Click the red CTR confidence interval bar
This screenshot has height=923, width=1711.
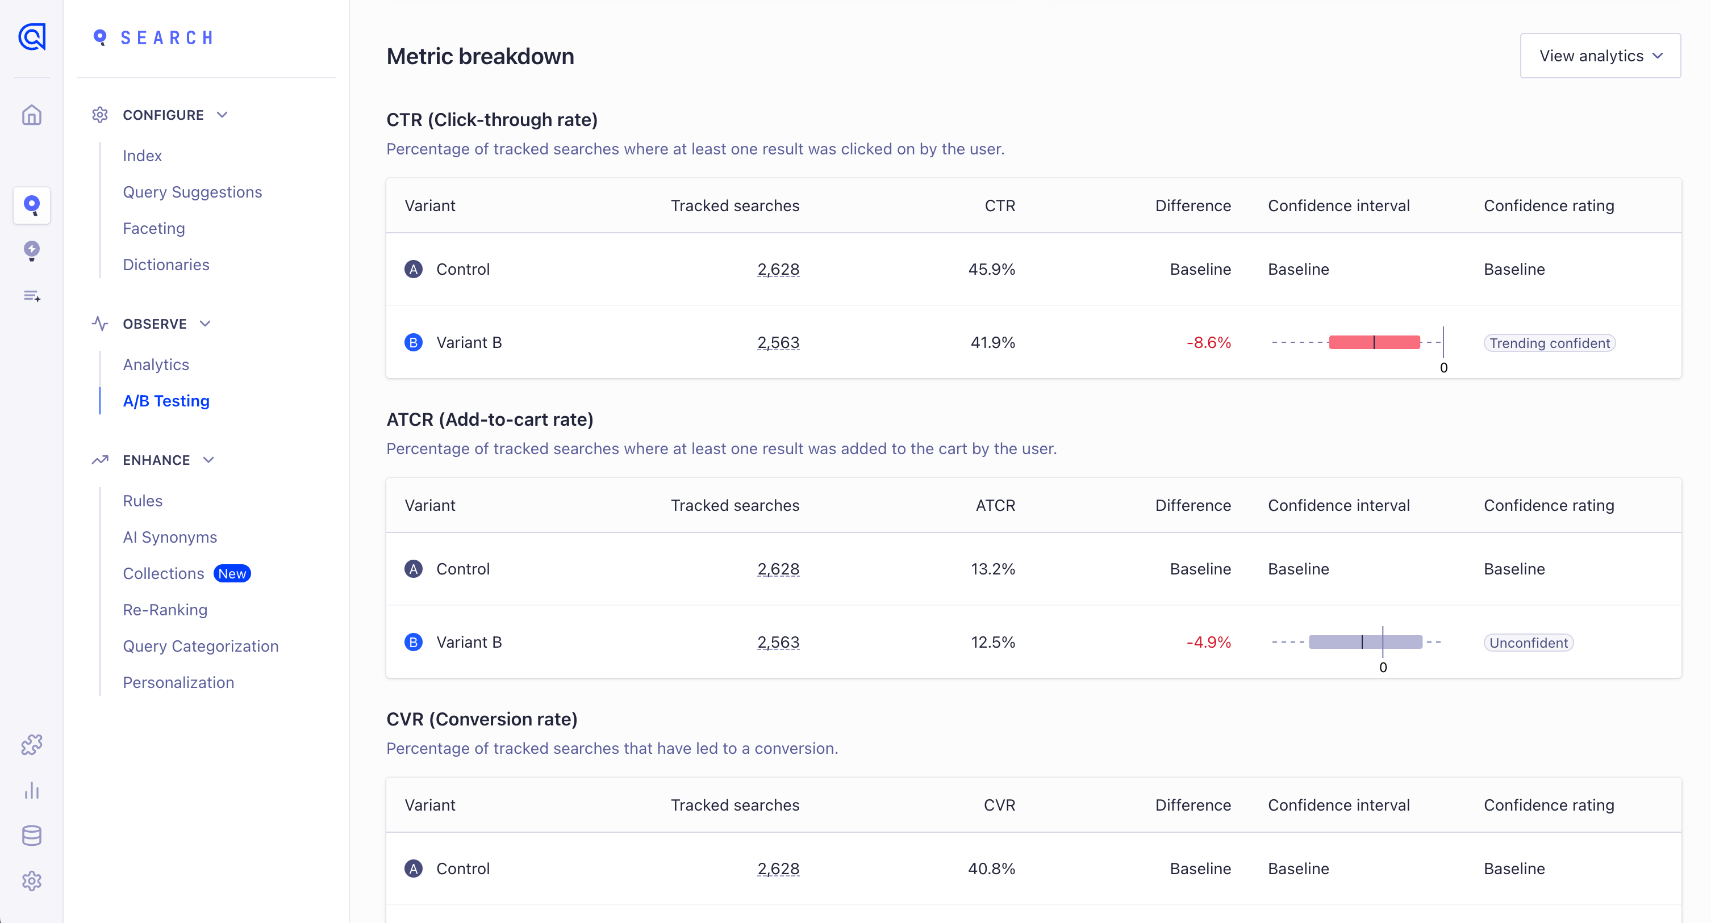click(x=1374, y=342)
